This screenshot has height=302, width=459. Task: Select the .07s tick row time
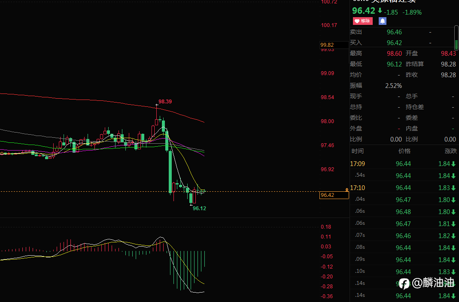point(360,235)
